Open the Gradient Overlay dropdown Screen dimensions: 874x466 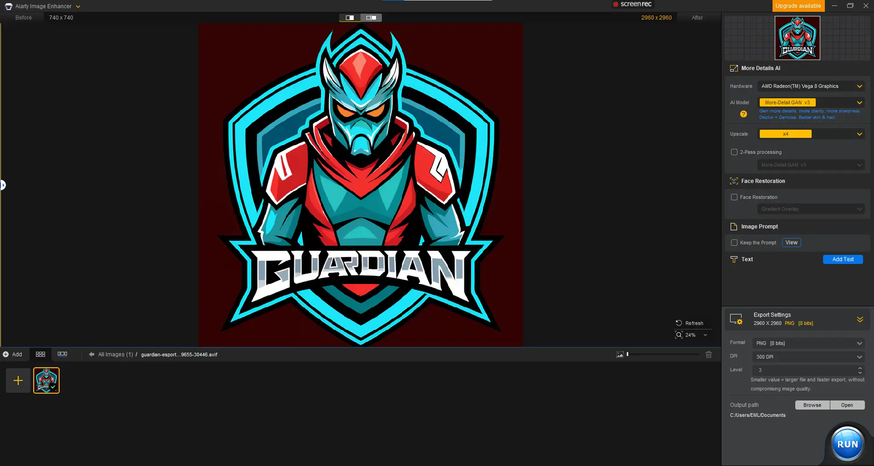811,209
